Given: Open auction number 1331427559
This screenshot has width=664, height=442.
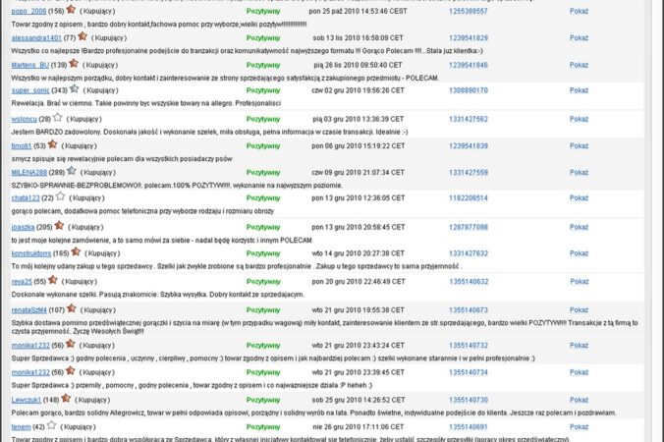Looking at the screenshot, I should coord(469,173).
